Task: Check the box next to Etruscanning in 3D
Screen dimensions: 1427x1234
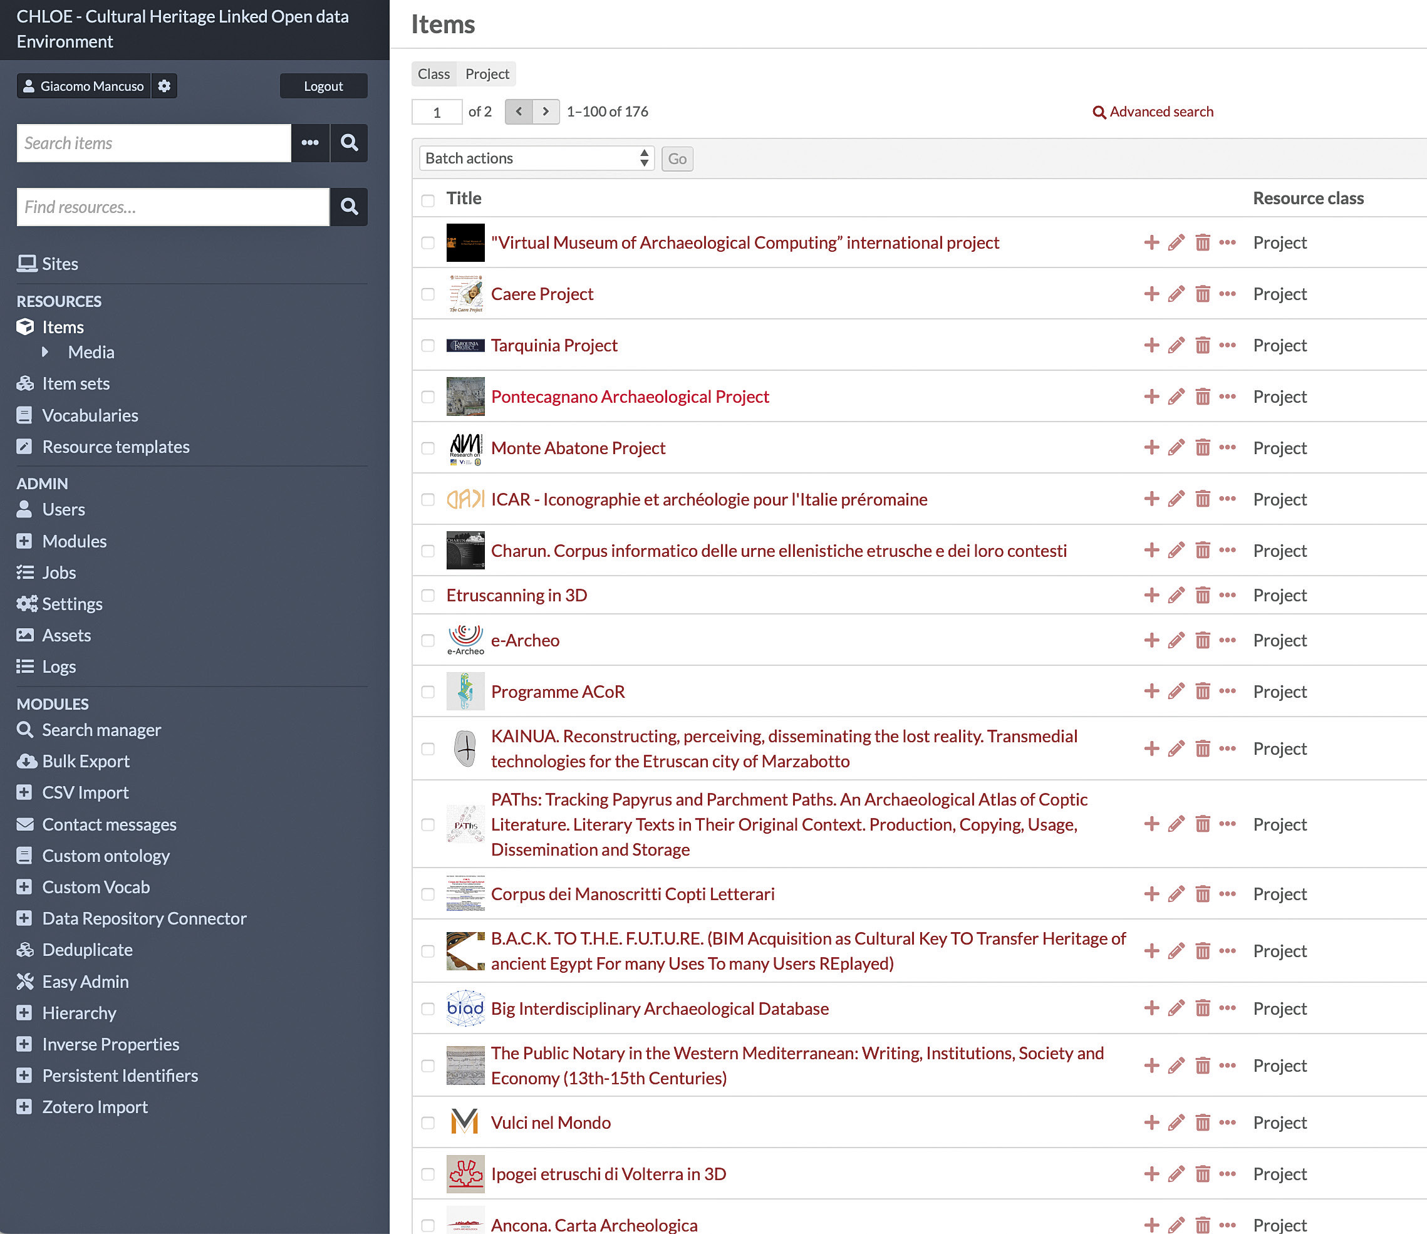Action: point(428,595)
